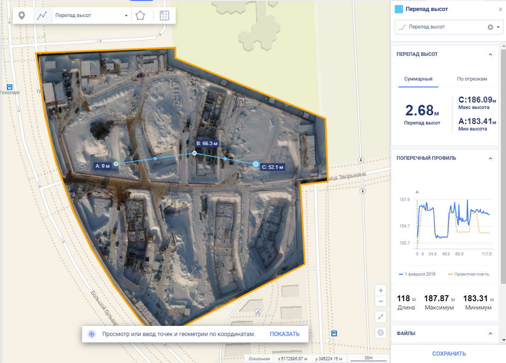Click the coordinates target icon in notification bar
Screen dimensions: 506x363
pyautogui.click(x=92, y=334)
